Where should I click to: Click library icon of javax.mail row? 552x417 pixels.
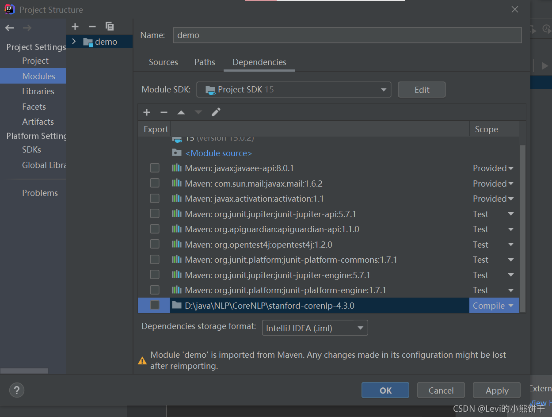(177, 183)
